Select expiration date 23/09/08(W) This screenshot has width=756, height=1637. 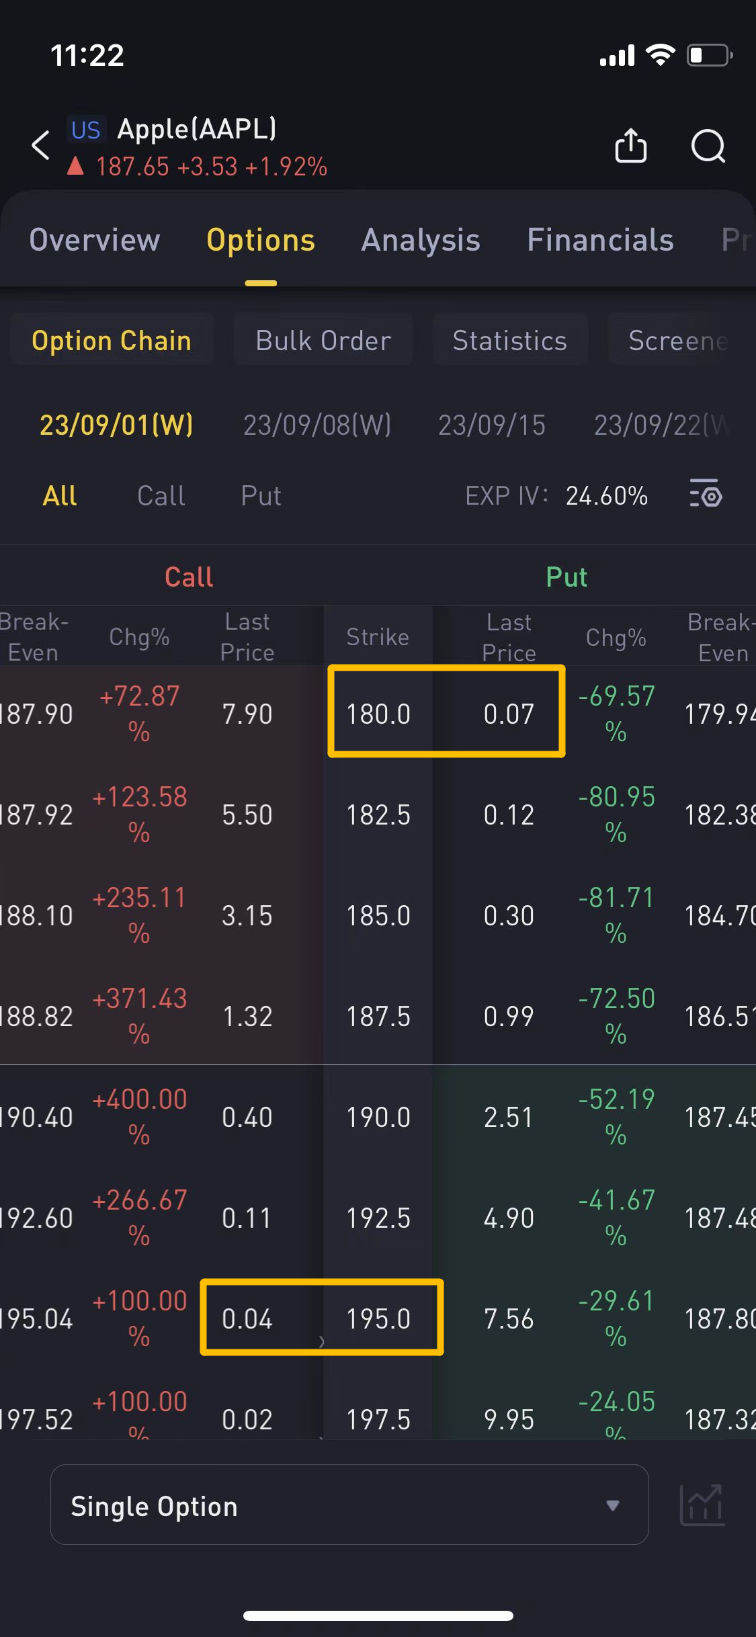pos(317,425)
